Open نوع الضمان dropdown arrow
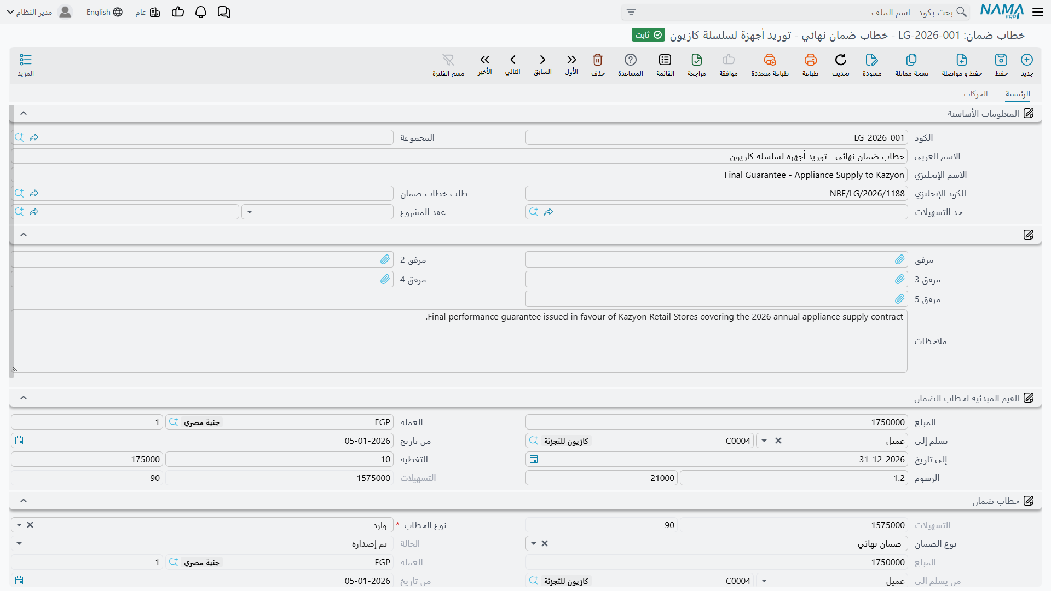The height and width of the screenshot is (591, 1051). click(x=534, y=543)
